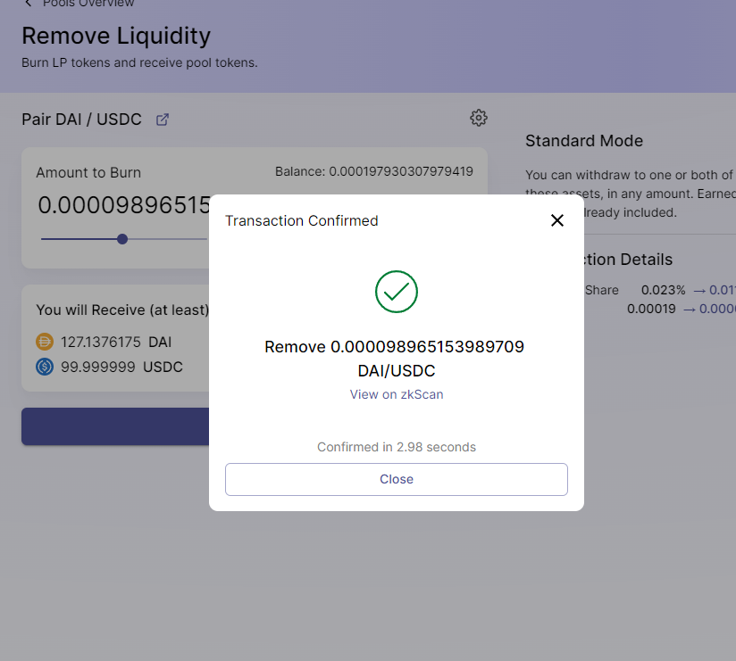Click the Close button in the dialog
736x661 pixels.
[397, 479]
